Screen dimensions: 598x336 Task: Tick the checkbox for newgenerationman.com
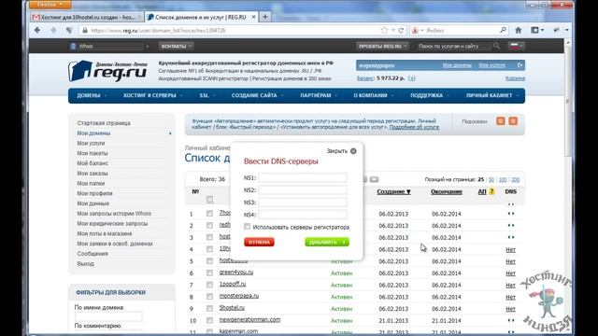coord(209,320)
